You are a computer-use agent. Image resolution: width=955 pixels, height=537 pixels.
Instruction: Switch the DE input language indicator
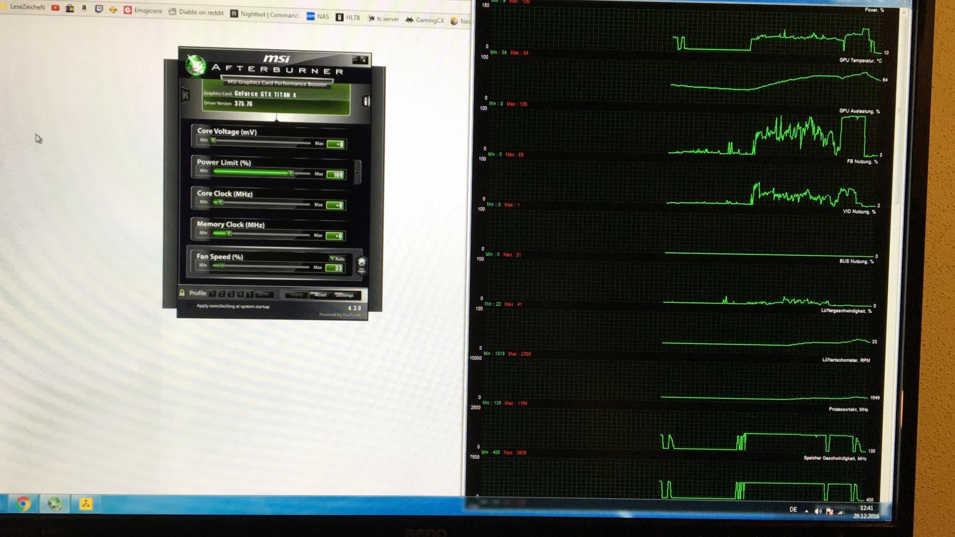pos(793,510)
